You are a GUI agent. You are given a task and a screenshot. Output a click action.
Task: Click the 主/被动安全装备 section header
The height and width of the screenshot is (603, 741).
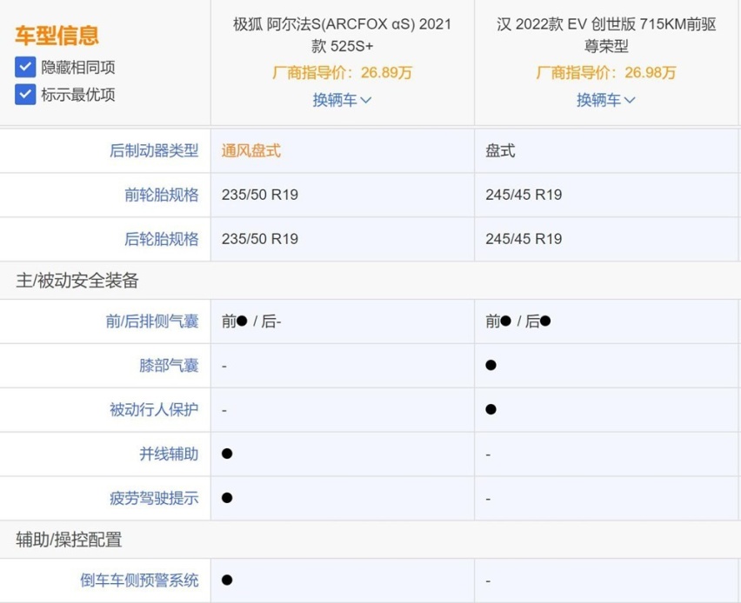coord(77,280)
